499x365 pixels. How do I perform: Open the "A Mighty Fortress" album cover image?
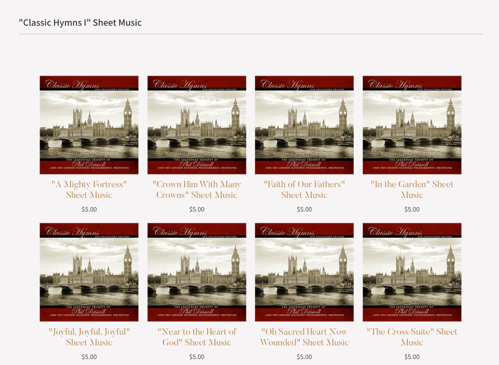89,125
